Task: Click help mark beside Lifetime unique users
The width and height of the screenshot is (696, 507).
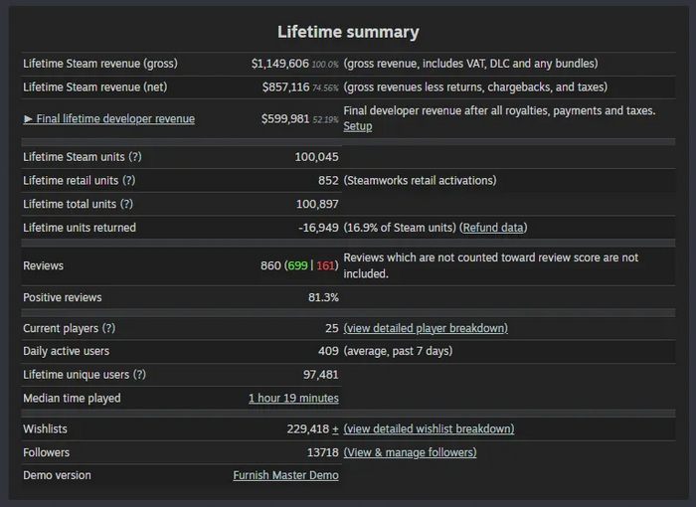Action: point(139,375)
